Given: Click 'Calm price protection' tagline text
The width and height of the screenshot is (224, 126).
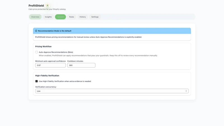Looking at the screenshot, I should point(47,9).
